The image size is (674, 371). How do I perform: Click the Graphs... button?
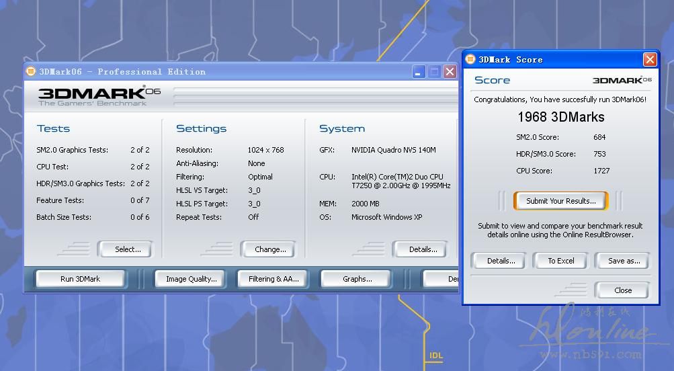coord(357,279)
